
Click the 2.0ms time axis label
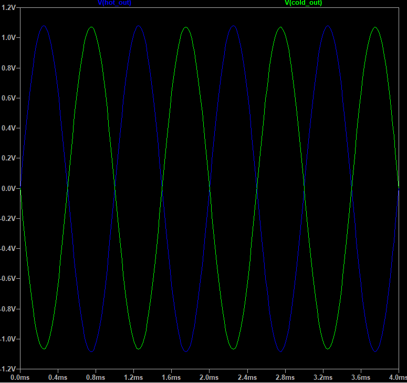click(209, 377)
